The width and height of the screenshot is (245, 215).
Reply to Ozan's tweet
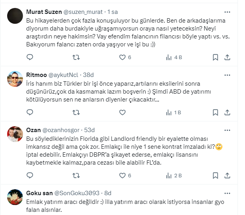tap(30, 175)
